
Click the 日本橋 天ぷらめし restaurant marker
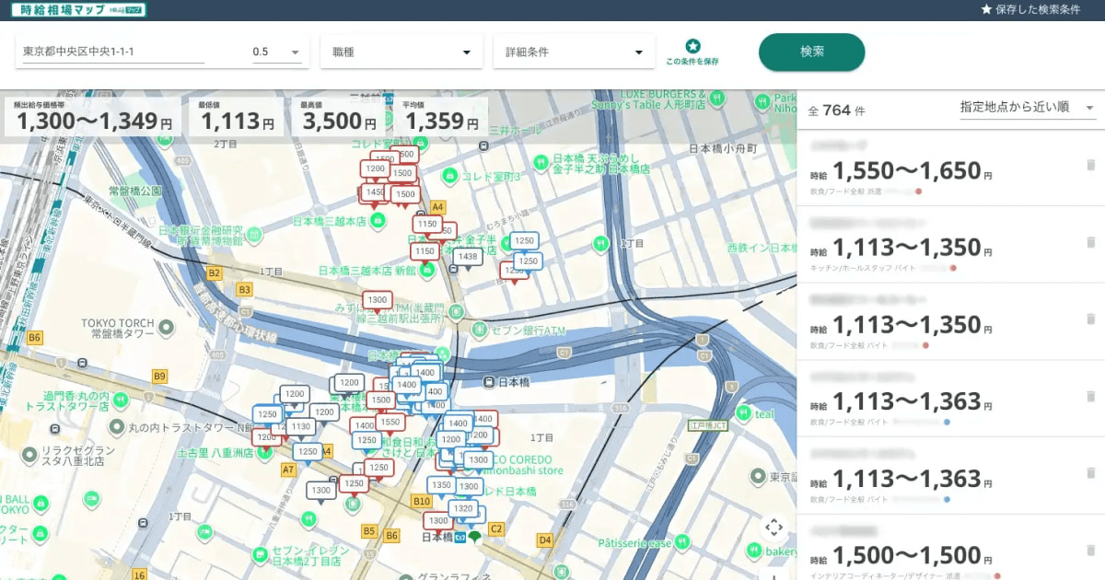(541, 164)
